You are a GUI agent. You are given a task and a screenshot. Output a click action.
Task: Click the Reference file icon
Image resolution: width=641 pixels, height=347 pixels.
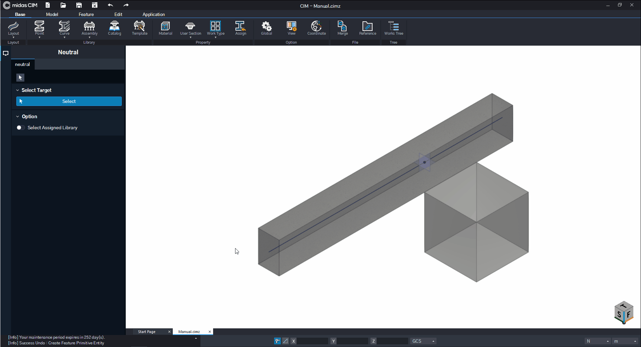pyautogui.click(x=368, y=28)
